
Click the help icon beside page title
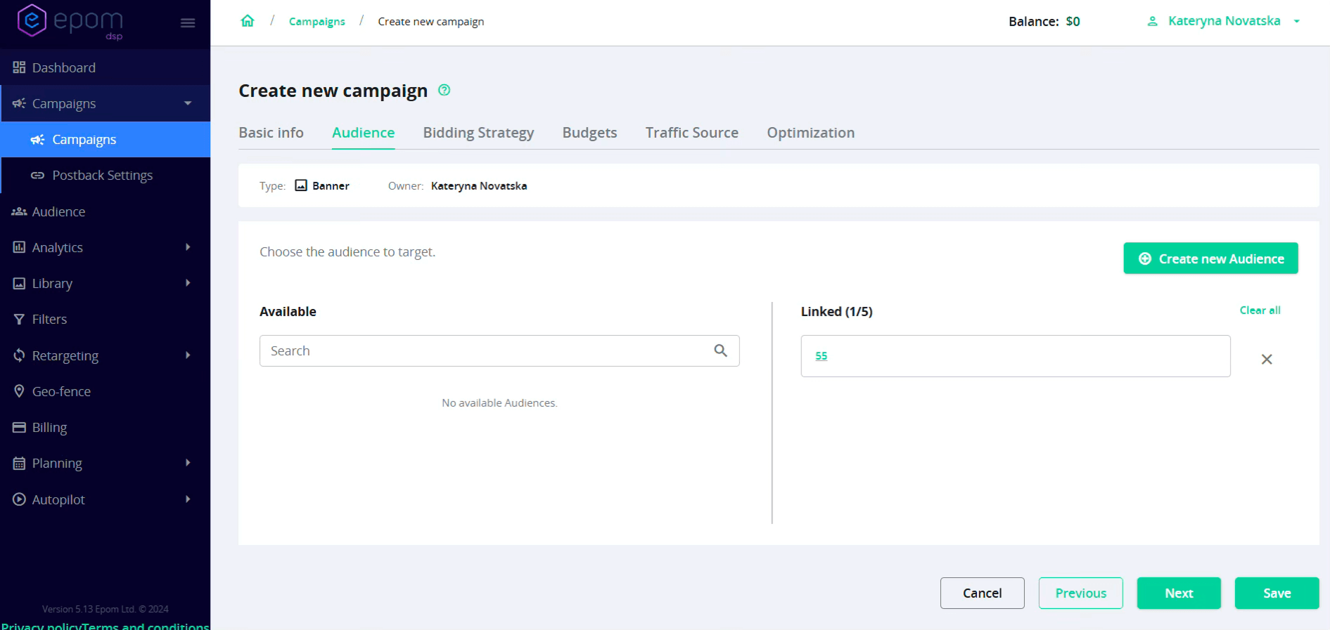444,90
